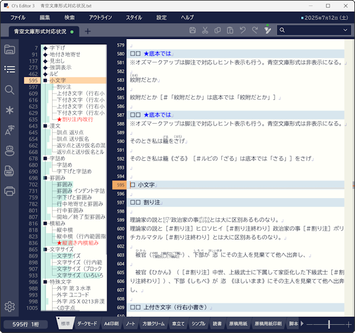
Task: Click the date 2025年7月12日 display
Action: [325, 18]
